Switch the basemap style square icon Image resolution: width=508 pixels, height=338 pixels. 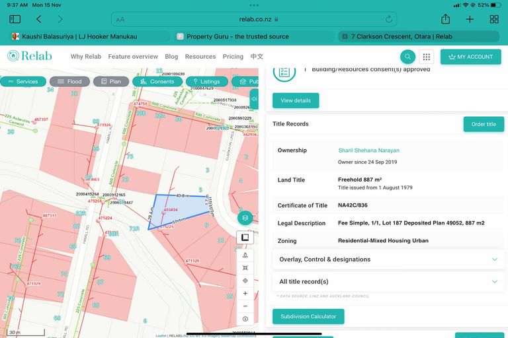coord(245,238)
